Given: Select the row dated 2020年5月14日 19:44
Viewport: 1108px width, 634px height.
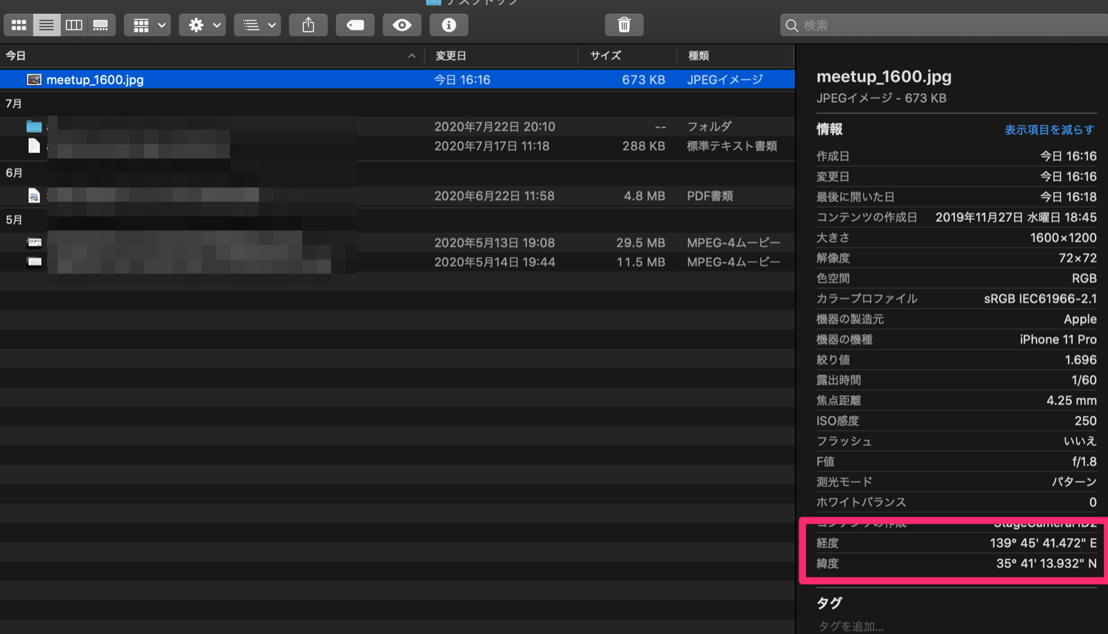Looking at the screenshot, I should click(397, 262).
